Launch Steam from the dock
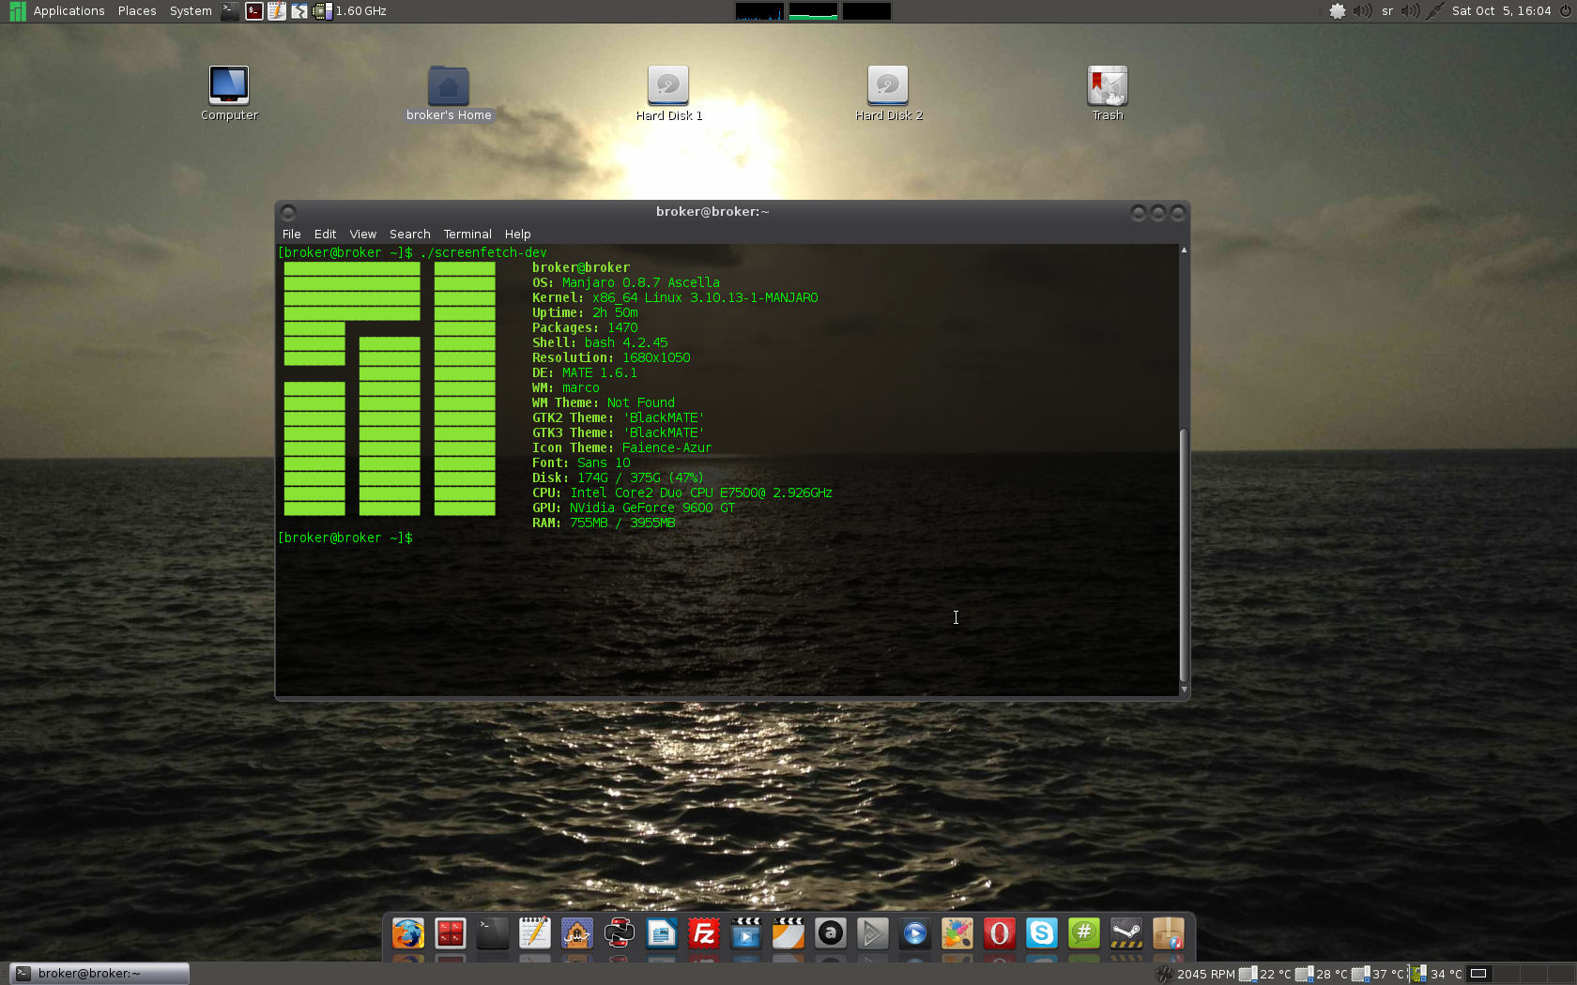 [x=1126, y=933]
